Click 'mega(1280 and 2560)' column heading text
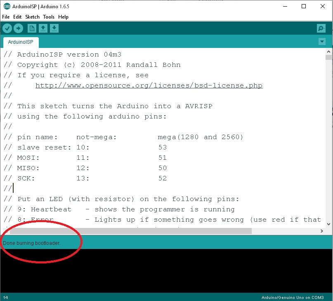 pos(201,137)
